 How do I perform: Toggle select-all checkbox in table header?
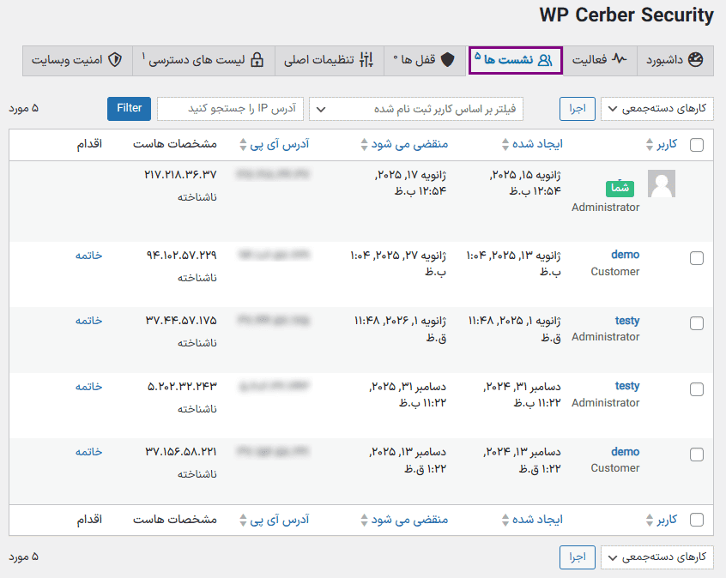(x=696, y=145)
